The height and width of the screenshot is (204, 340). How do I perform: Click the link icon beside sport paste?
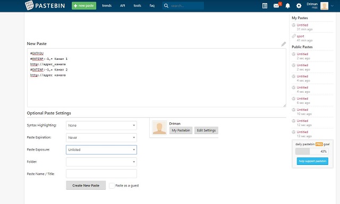click(294, 36)
